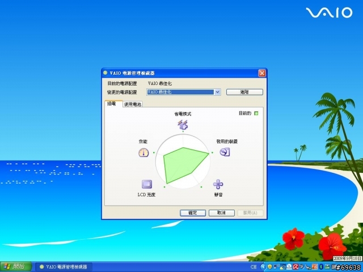Click the green radar chart polygon
The height and width of the screenshot is (272, 363).
pyautogui.click(x=183, y=164)
